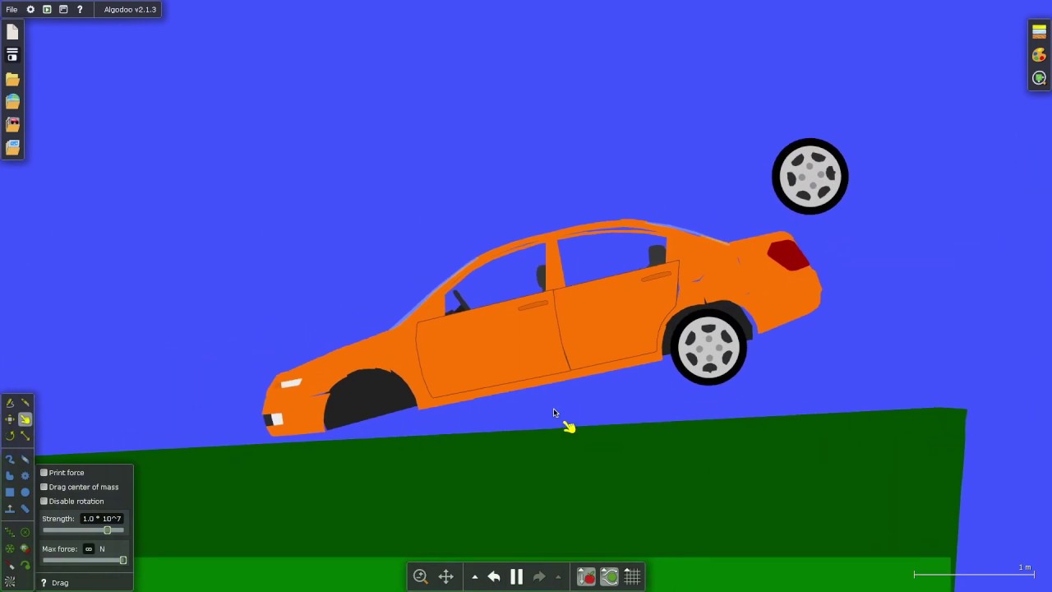Image resolution: width=1052 pixels, height=592 pixels.
Task: Select the Plane tool
Action: [x=10, y=508]
